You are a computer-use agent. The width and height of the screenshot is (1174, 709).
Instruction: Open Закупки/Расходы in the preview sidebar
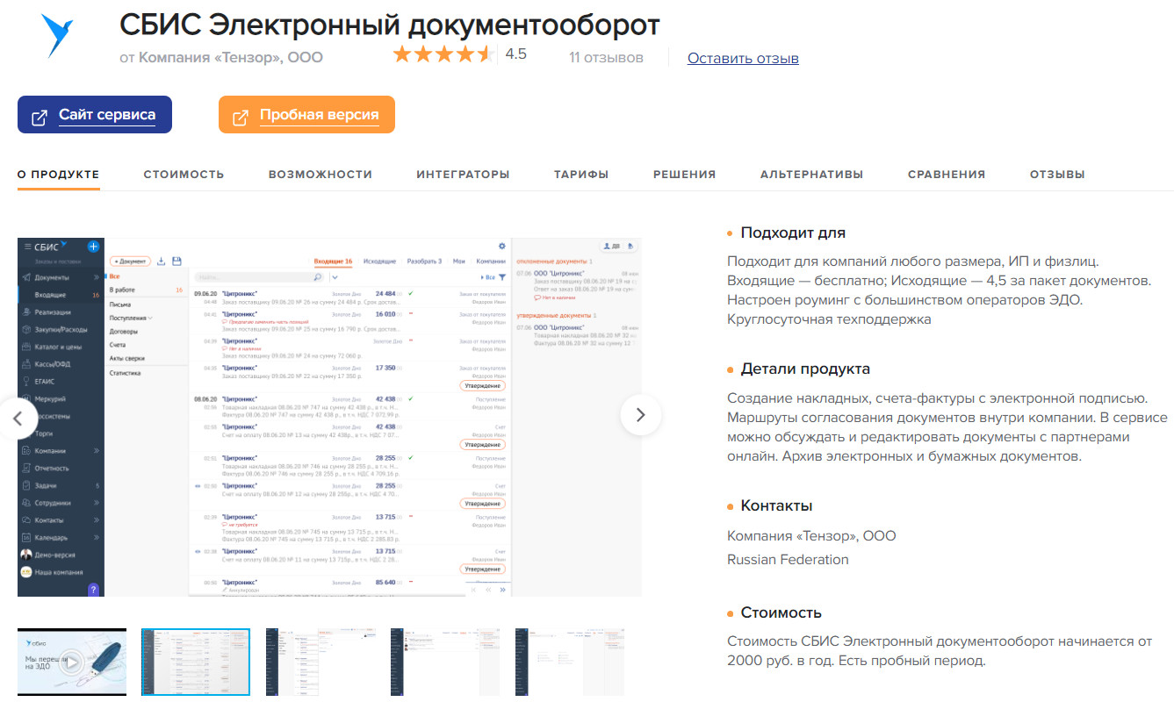pyautogui.click(x=61, y=330)
